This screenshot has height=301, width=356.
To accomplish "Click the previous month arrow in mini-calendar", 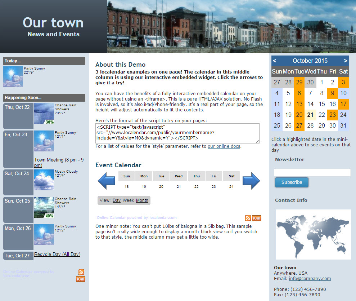I will point(275,61).
